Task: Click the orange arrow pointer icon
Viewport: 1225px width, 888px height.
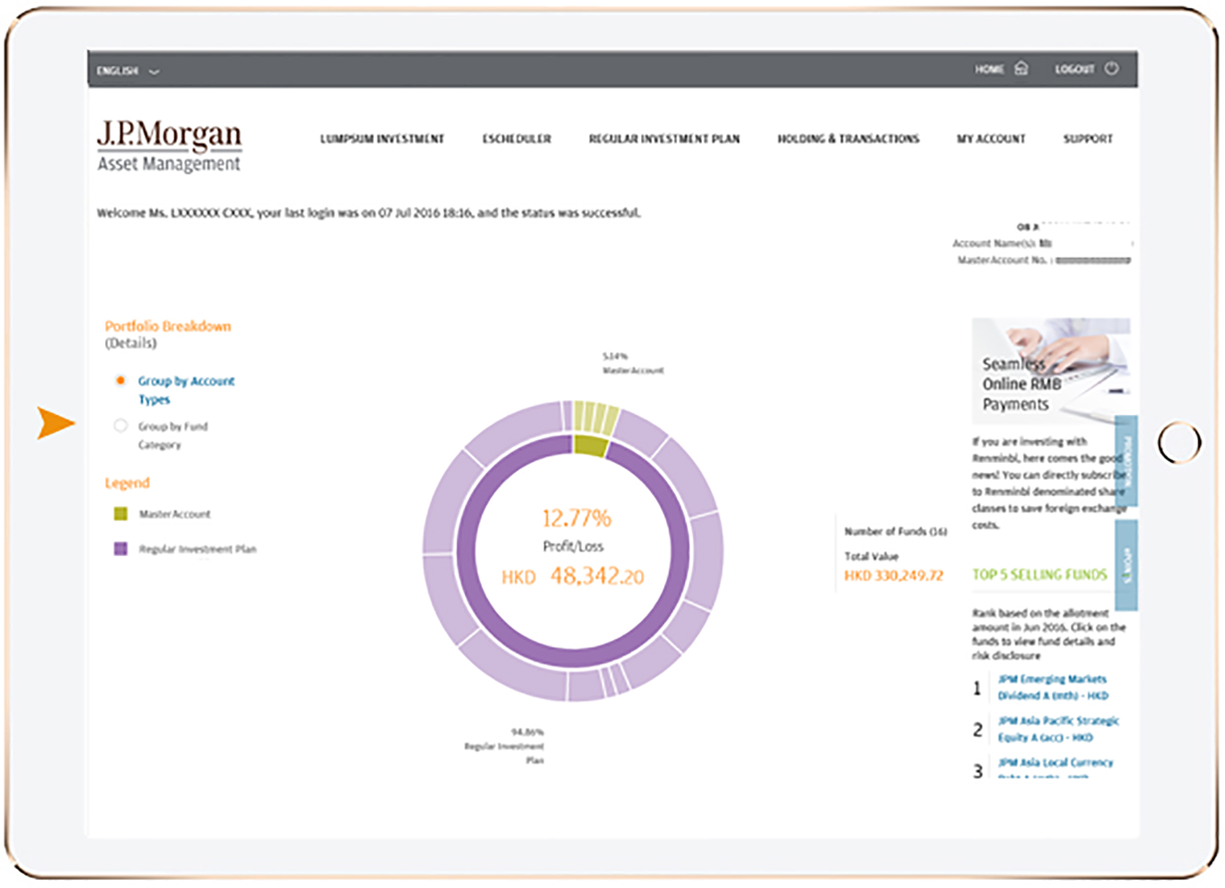Action: tap(55, 422)
